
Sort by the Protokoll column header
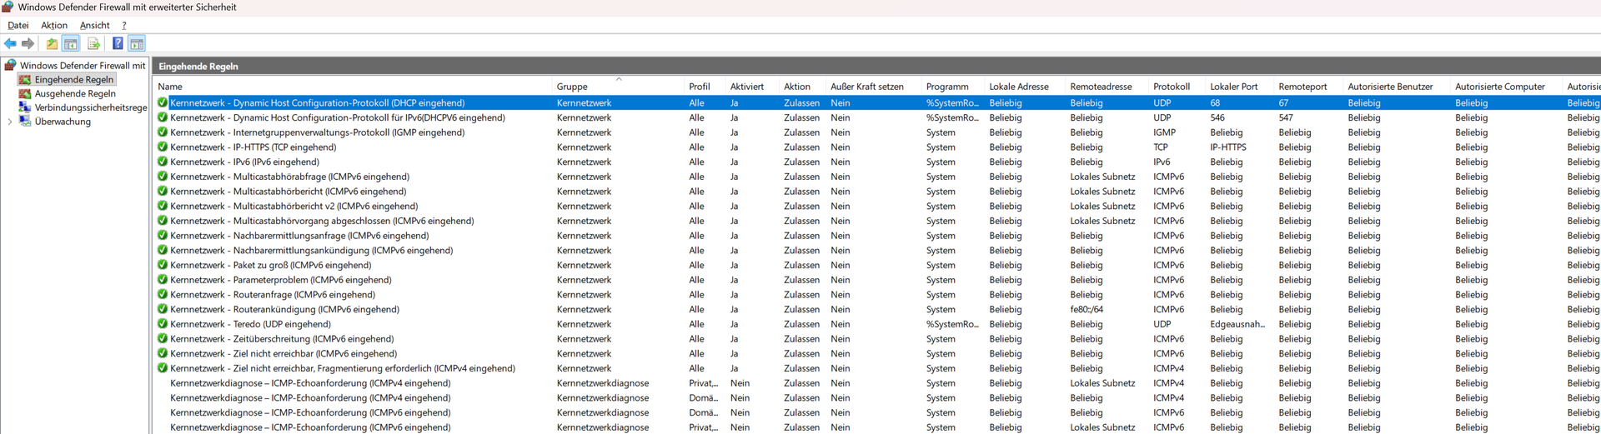tap(1172, 87)
